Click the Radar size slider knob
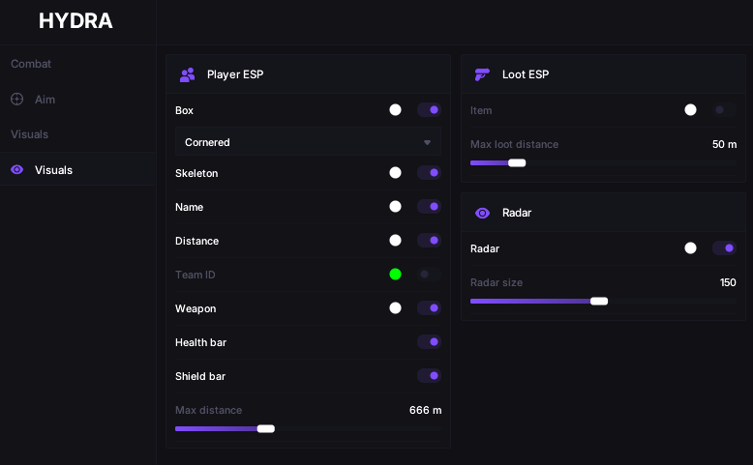This screenshot has width=753, height=465. coord(599,301)
